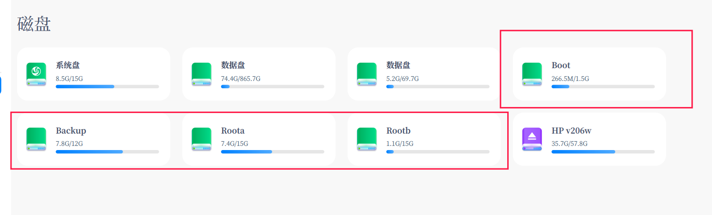The width and height of the screenshot is (712, 215).
Task: Open the 865.7G 数据盘 drive icon
Action: point(202,74)
